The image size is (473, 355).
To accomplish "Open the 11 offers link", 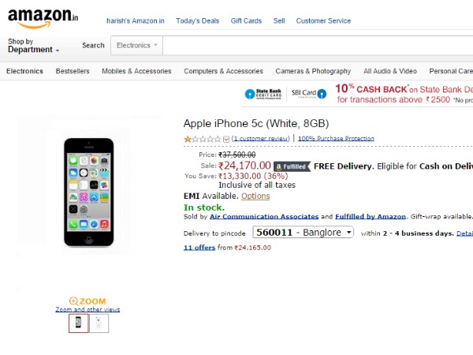I will tap(198, 248).
